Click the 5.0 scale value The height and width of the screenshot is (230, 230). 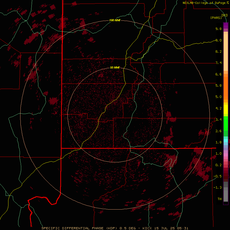coord(218,97)
